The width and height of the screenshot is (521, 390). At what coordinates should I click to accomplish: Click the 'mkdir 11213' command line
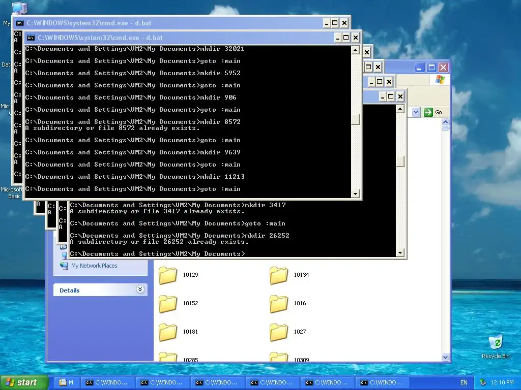tap(135, 177)
